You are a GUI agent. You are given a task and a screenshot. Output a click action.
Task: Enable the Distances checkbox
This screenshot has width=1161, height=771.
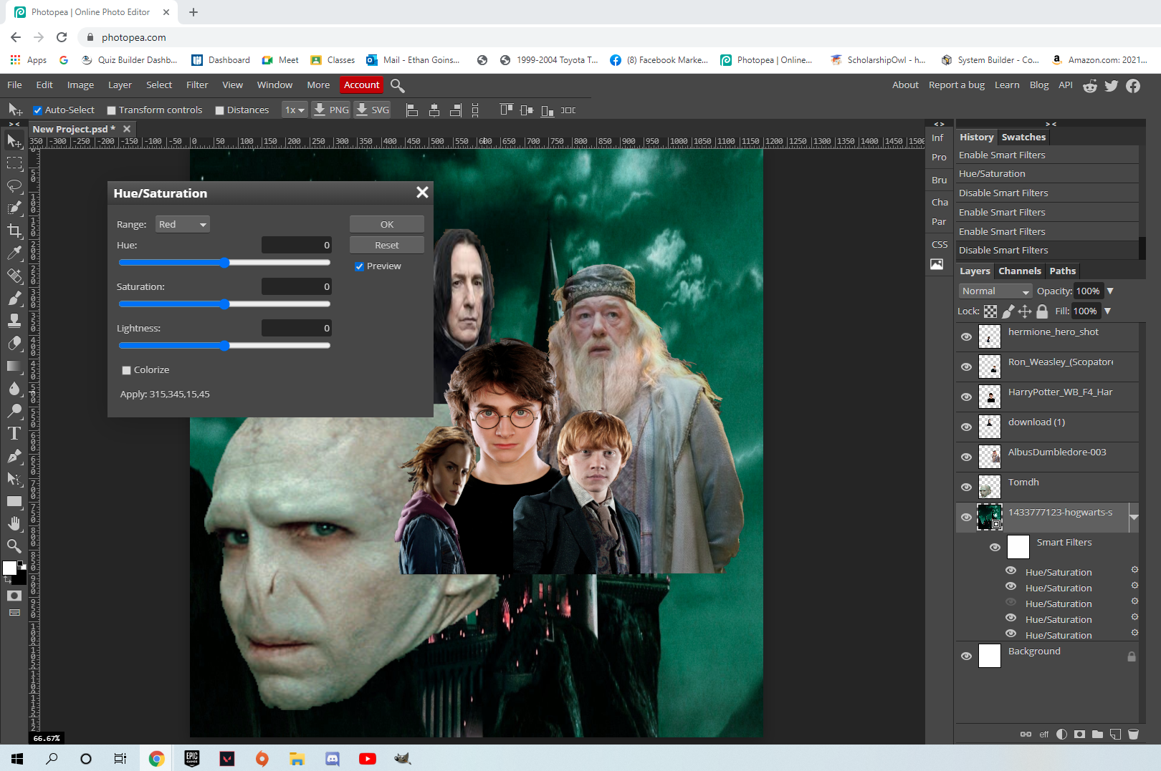click(x=220, y=110)
